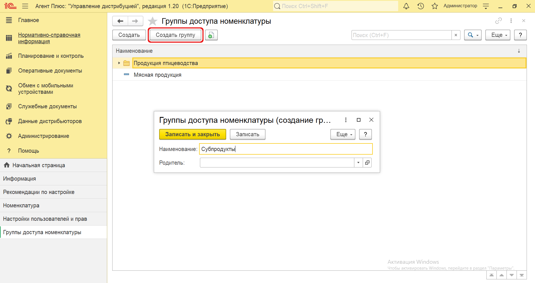
Task: Expand the Еще menu in the dialog
Action: 343,134
